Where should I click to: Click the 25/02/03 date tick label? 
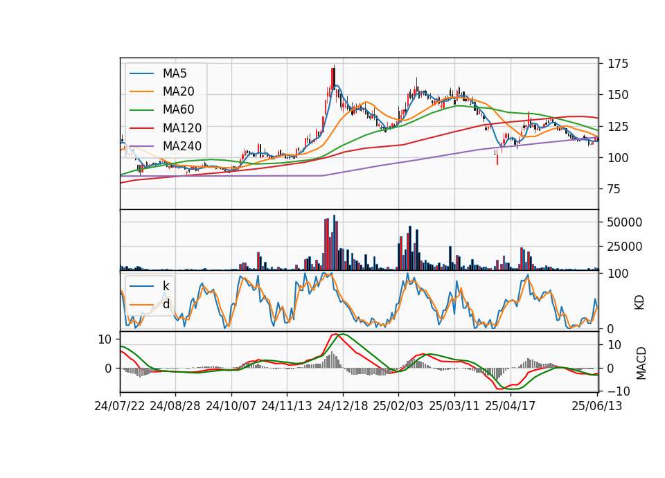coord(398,407)
